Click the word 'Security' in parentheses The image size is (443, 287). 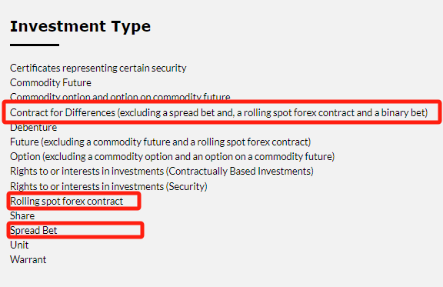(x=186, y=187)
